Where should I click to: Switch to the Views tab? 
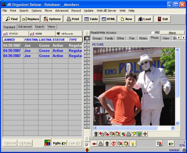[51, 27]
